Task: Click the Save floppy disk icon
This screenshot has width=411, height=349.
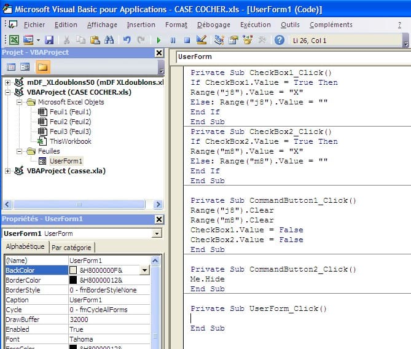Action: 49,40
